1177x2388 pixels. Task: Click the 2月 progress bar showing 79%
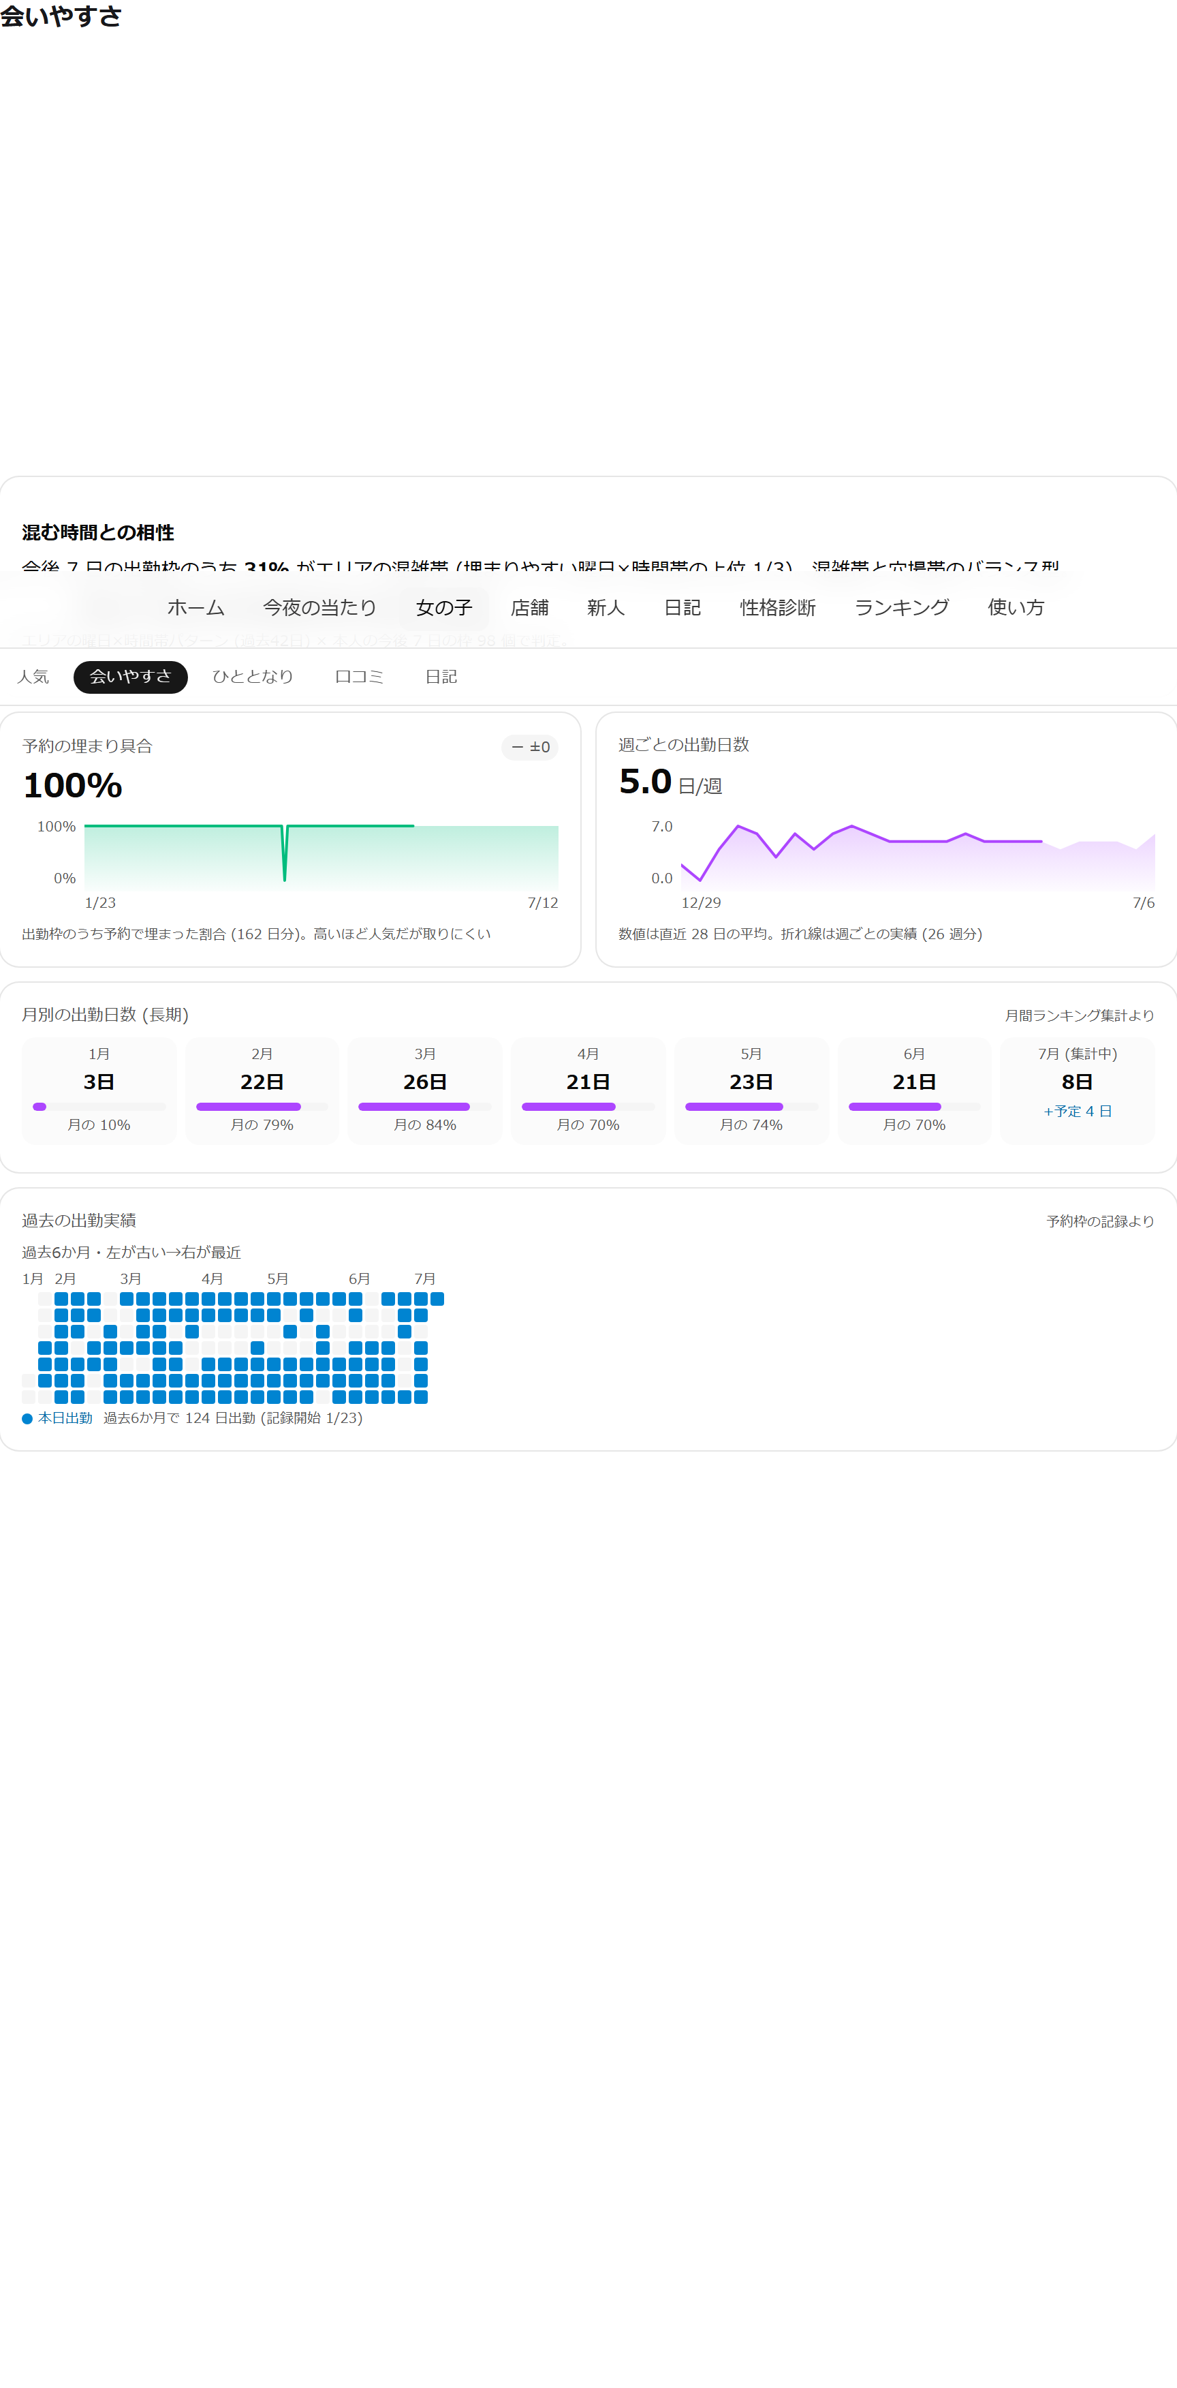pos(262,1107)
